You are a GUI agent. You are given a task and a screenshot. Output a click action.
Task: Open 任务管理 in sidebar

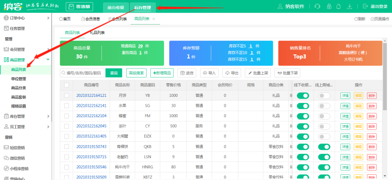(x=26, y=28)
